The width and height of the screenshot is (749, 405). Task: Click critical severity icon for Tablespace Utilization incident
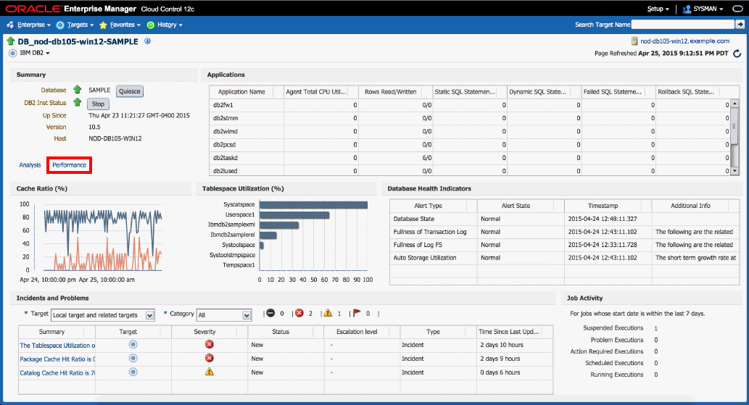point(210,344)
